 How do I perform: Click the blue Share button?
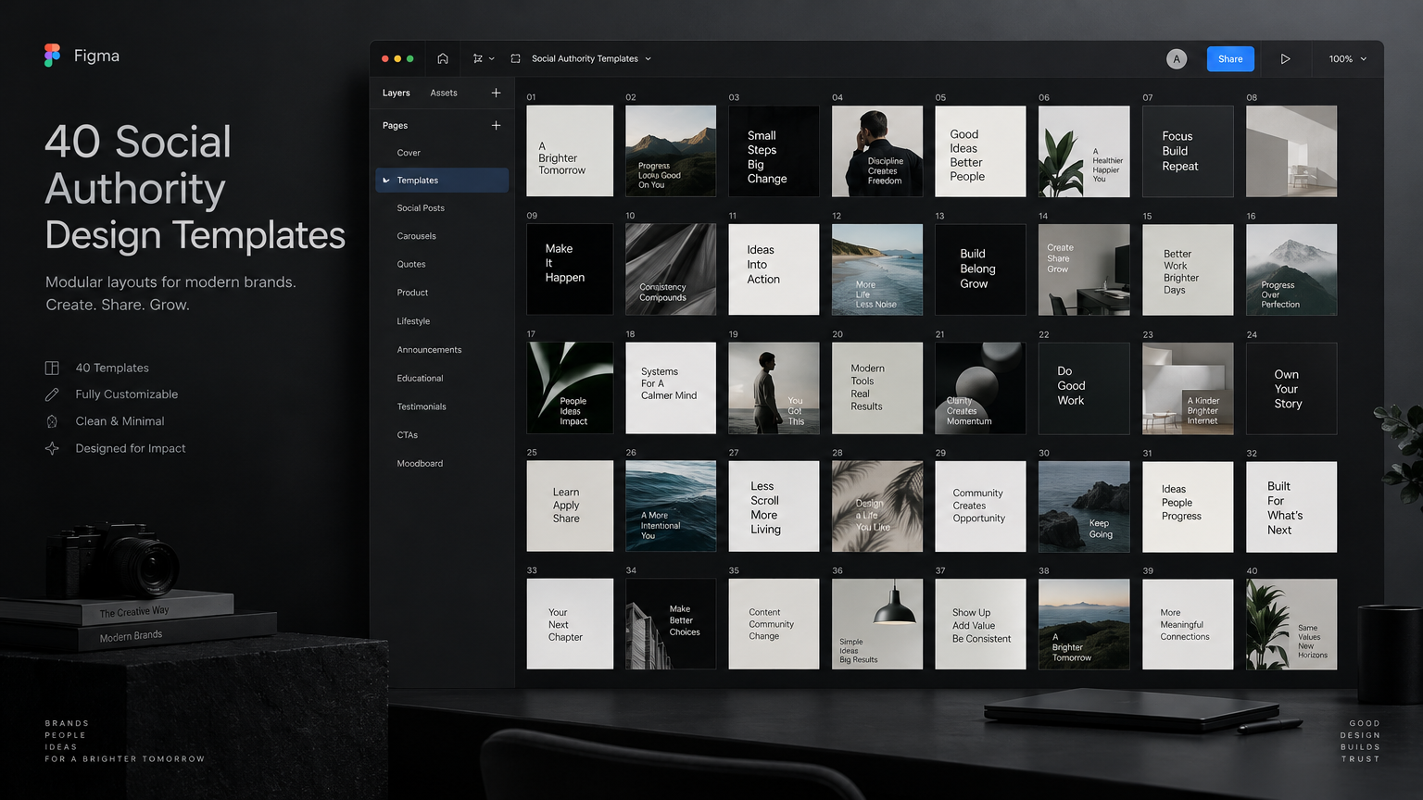1230,58
